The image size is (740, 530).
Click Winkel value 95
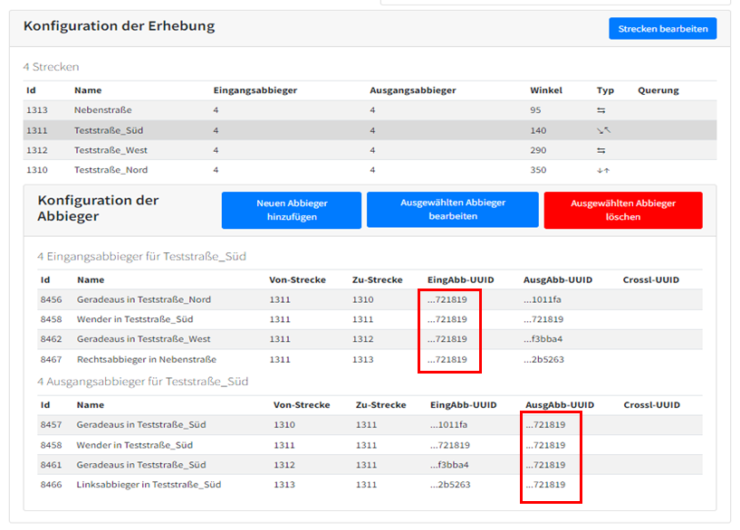535,110
